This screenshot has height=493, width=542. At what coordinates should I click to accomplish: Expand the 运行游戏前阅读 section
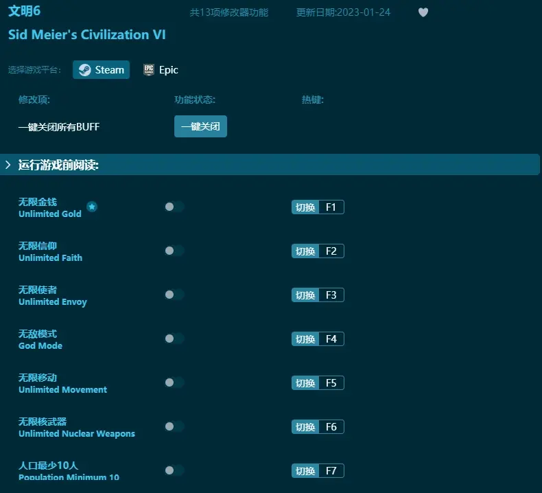click(x=270, y=165)
